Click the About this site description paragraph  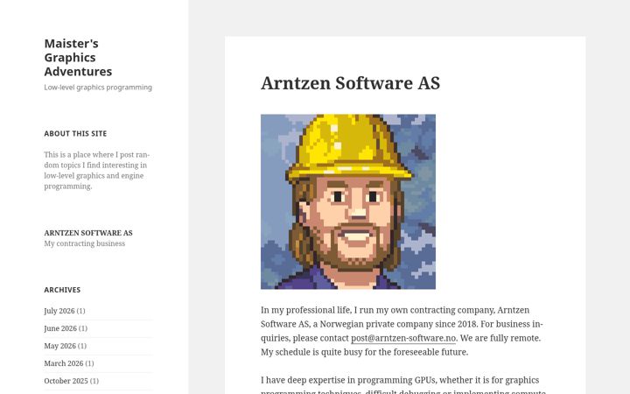[x=97, y=171]
